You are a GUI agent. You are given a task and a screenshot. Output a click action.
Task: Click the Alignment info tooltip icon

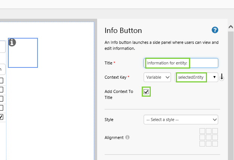tap(127, 138)
